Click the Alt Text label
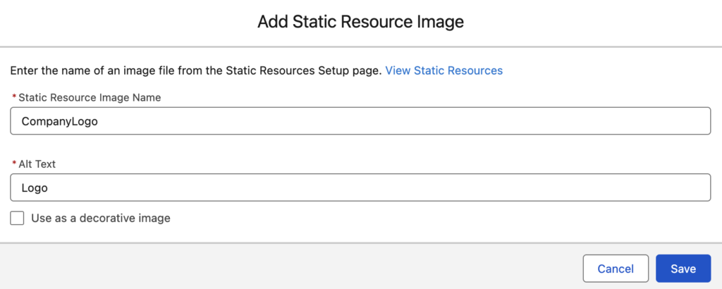Image resolution: width=722 pixels, height=289 pixels. [37, 164]
